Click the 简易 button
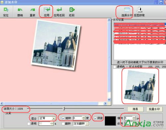This screenshot has width=166, height=130. tap(135, 109)
